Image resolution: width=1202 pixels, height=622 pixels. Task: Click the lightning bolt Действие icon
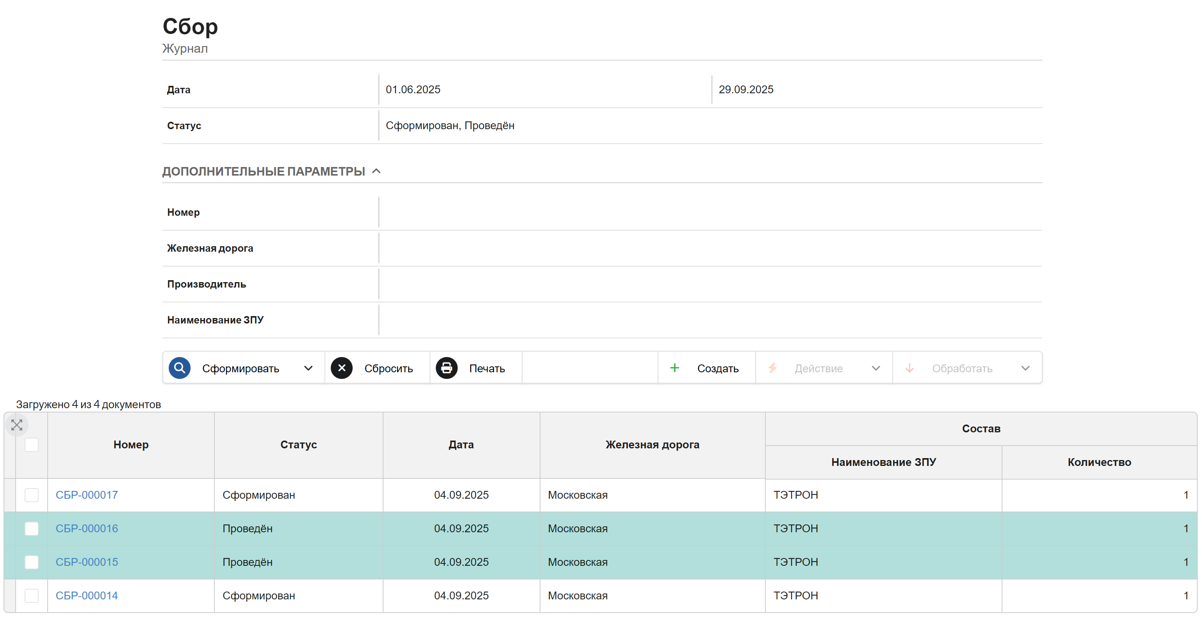773,368
